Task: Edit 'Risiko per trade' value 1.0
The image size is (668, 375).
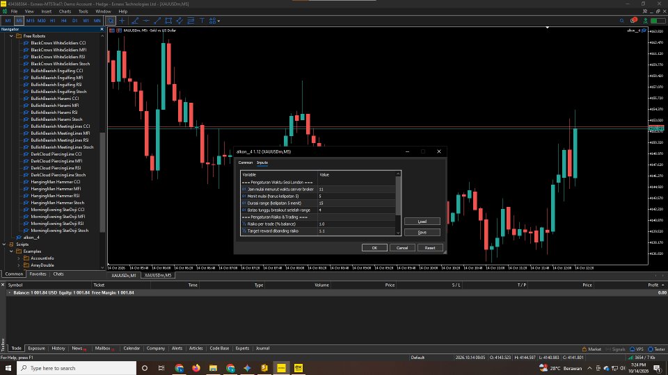Action: click(x=356, y=224)
